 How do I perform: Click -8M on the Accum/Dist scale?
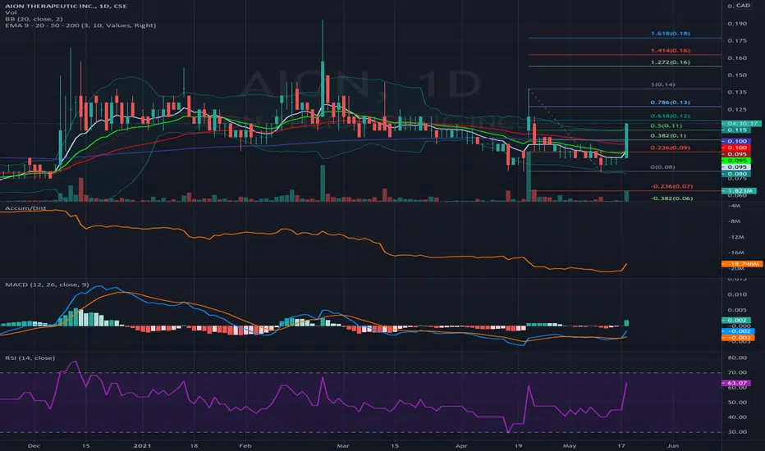735,221
